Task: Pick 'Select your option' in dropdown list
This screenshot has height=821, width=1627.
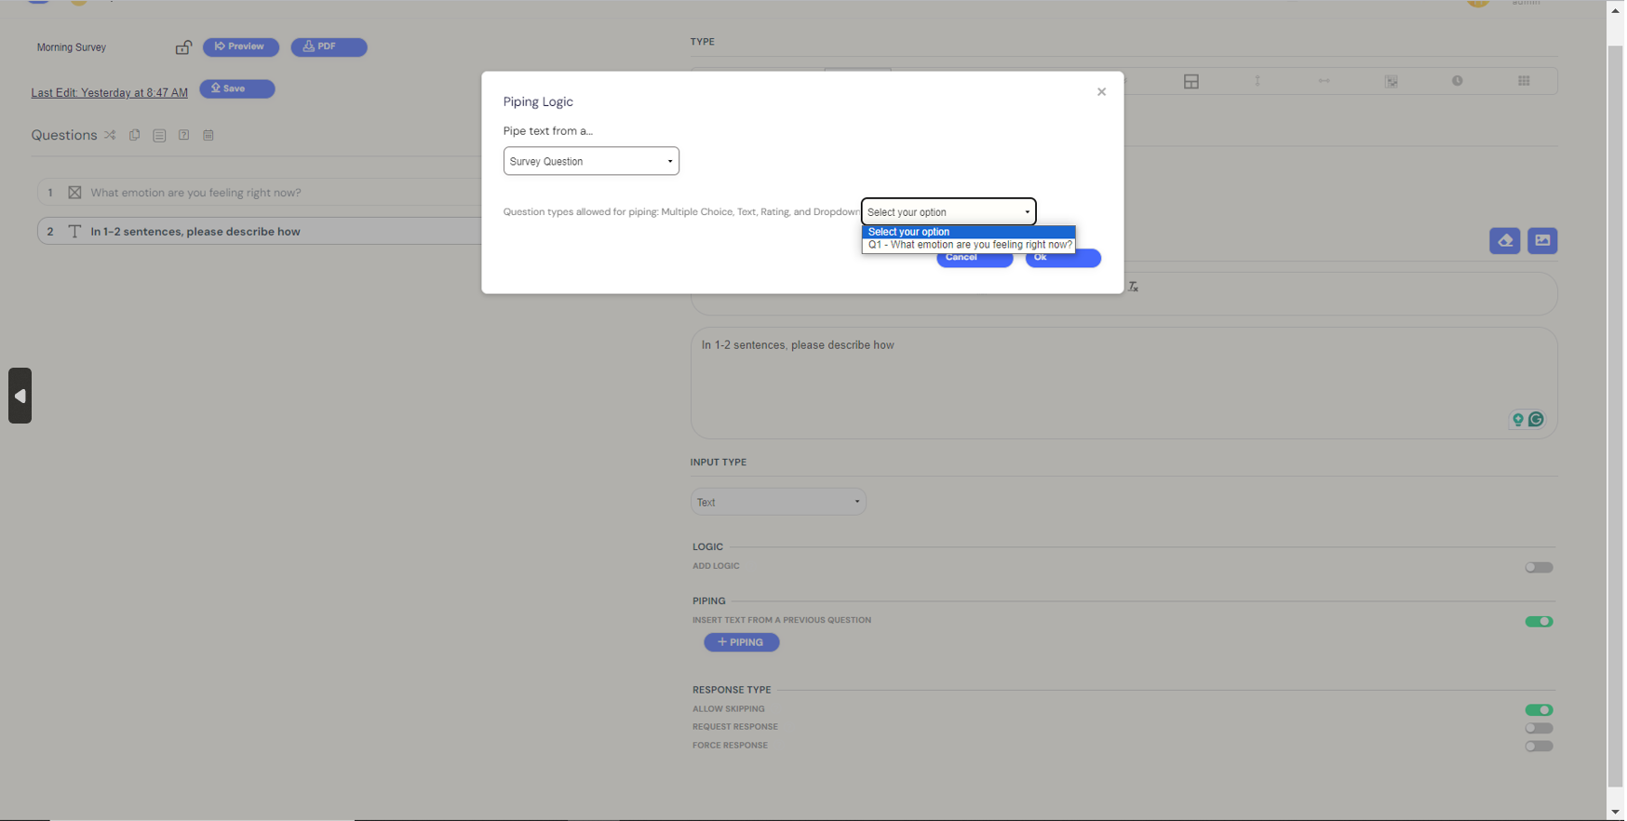Action: tap(969, 232)
